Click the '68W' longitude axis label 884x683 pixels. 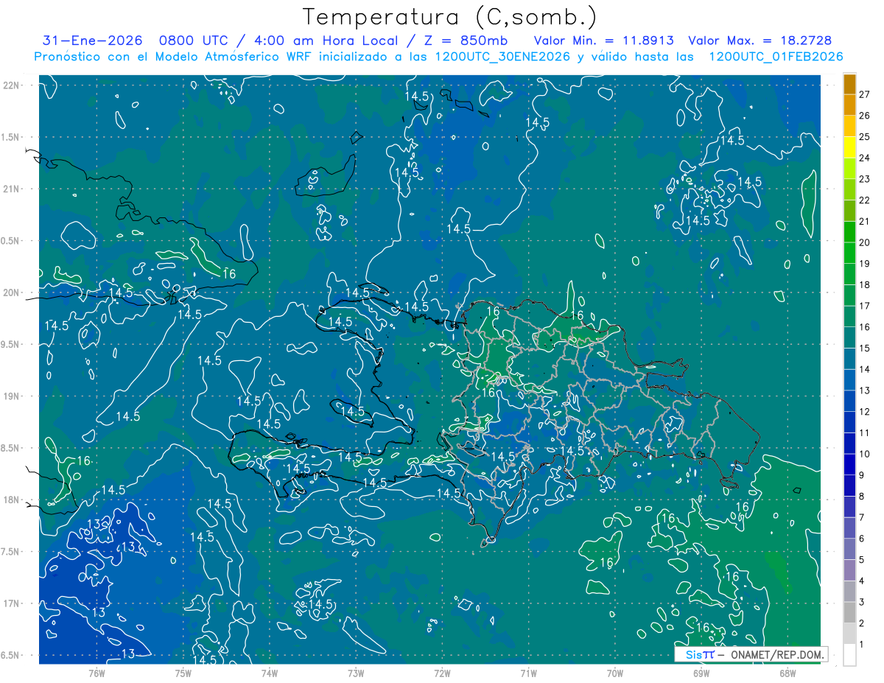pos(787,673)
